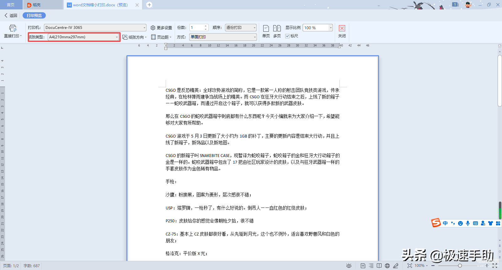Image resolution: width=502 pixels, height=270 pixels.
Task: Click the zoom in plus button
Action: click(487, 266)
